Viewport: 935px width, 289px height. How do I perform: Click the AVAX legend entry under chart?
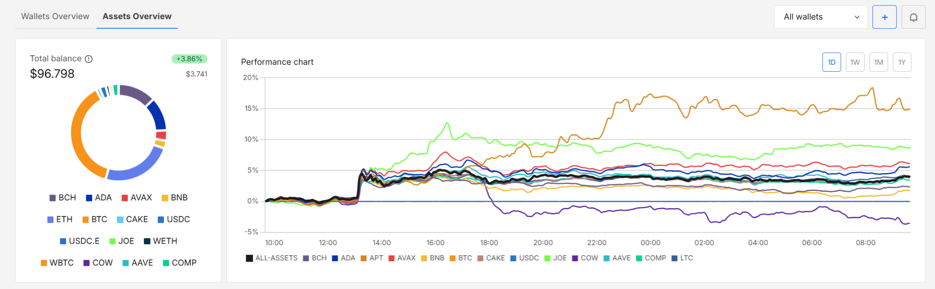(402, 258)
